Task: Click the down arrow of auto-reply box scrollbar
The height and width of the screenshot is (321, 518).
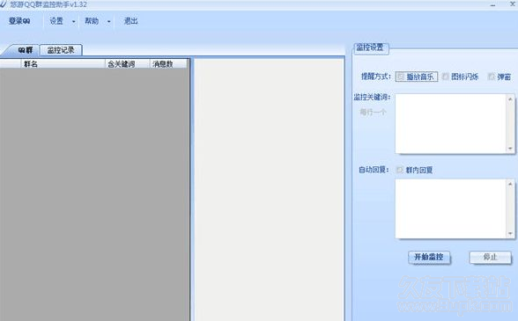Action: point(510,234)
